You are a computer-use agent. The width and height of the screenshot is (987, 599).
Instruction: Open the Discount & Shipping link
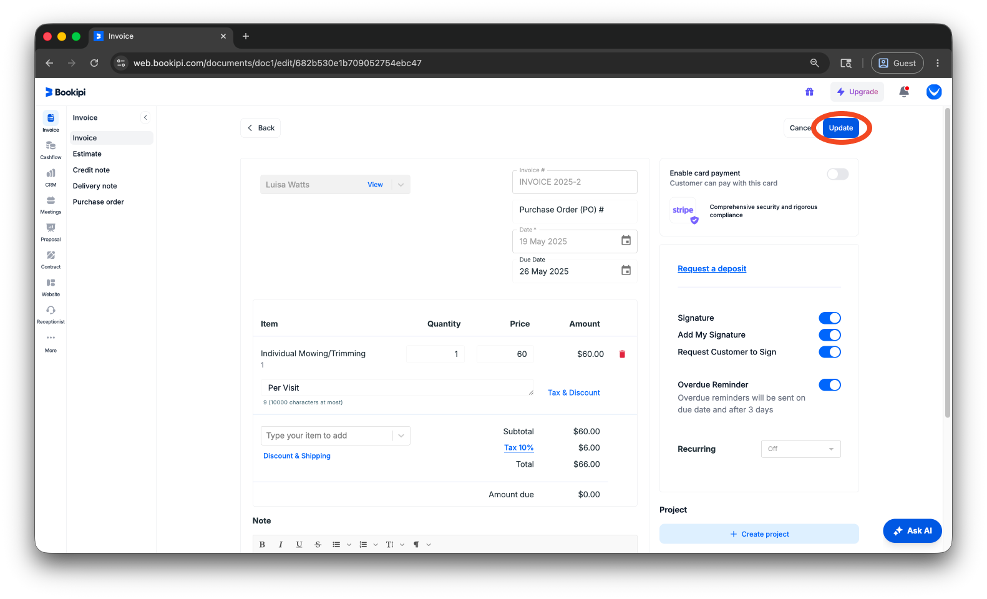(x=297, y=456)
